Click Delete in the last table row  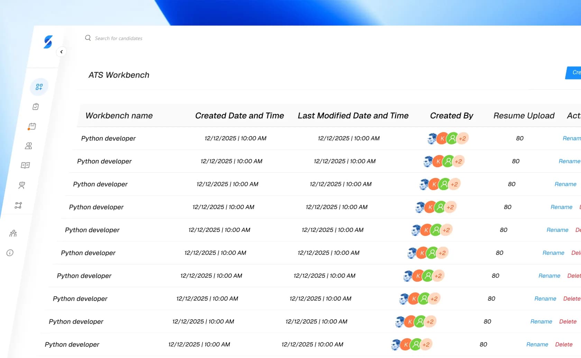[563, 344]
